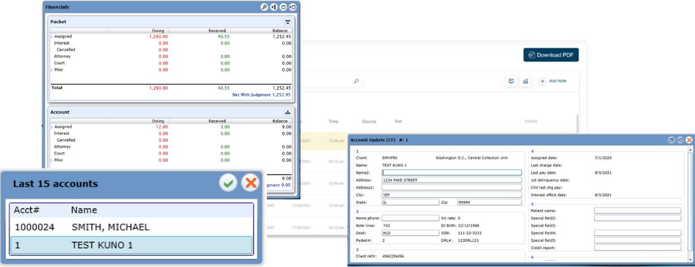This screenshot has height=267, width=695.
Task: Click the dock panel icon in Financials header
Action: tap(274, 7)
